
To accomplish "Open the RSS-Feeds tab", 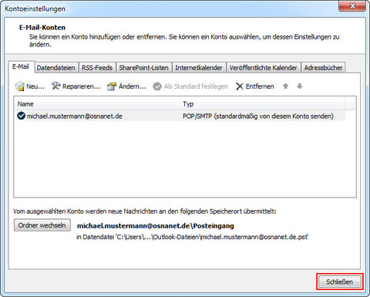I will pos(97,68).
